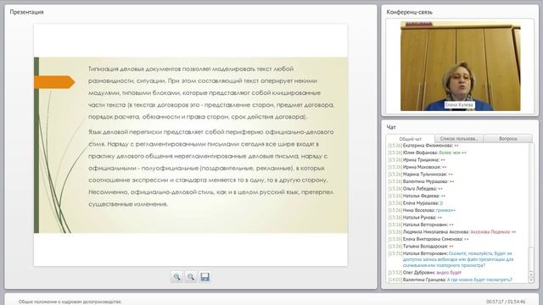This screenshot has width=543, height=305.
Task: Save the presentation with the floppy disk icon
Action: click(205, 277)
